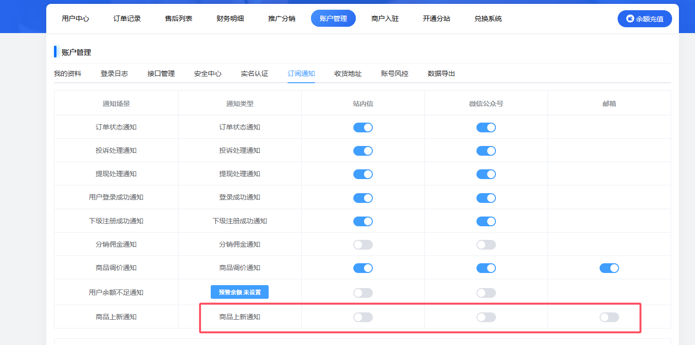Enable 站内信 for 用户余额不足通知
Viewport: 695px width, 345px height.
coord(363,293)
